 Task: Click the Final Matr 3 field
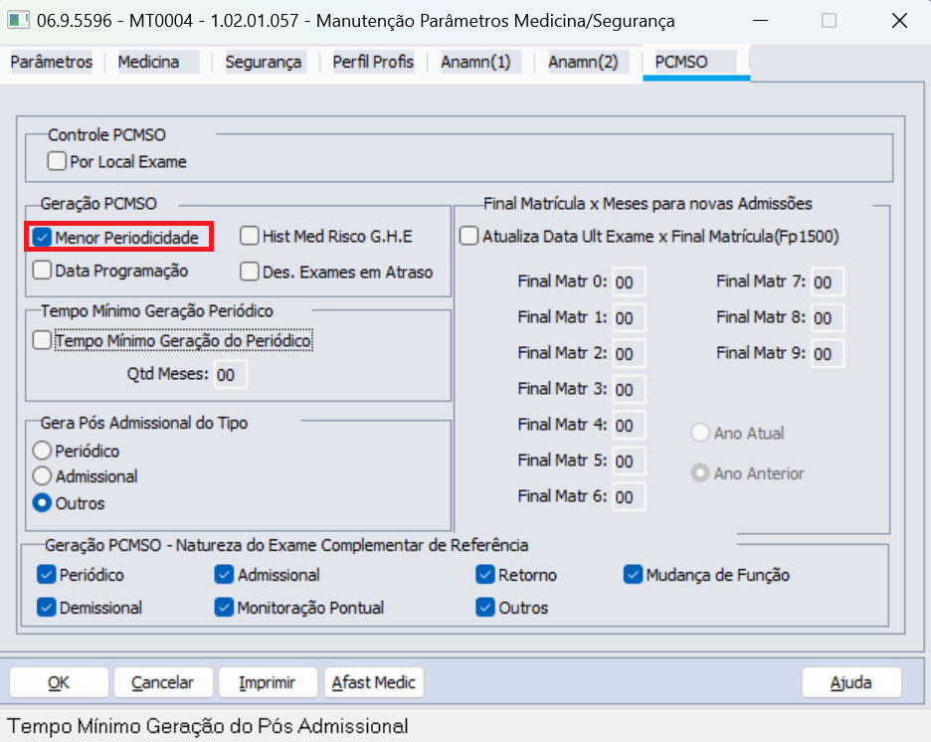coord(629,390)
